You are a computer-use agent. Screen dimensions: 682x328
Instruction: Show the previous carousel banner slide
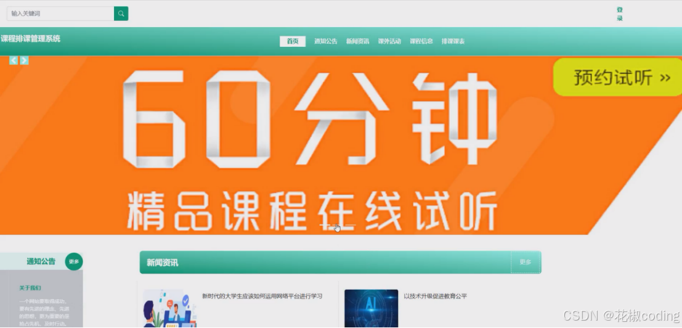click(14, 60)
